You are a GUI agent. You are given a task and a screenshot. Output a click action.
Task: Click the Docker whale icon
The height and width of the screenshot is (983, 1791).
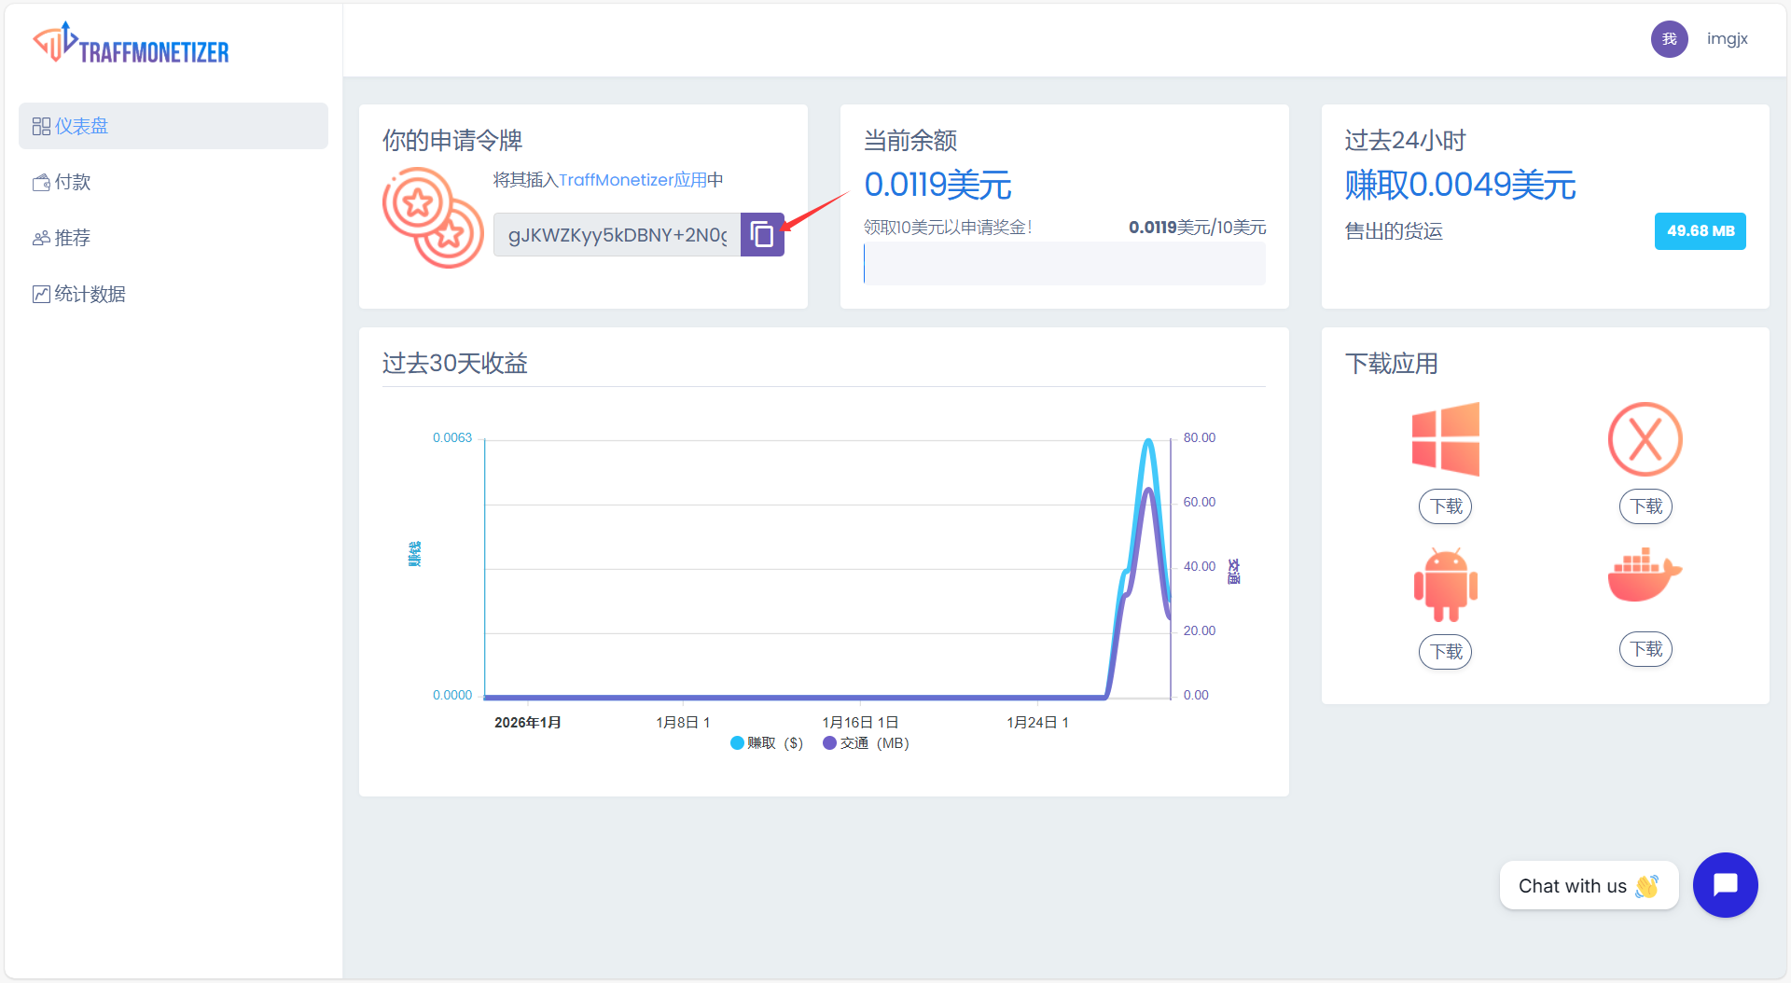click(x=1645, y=575)
